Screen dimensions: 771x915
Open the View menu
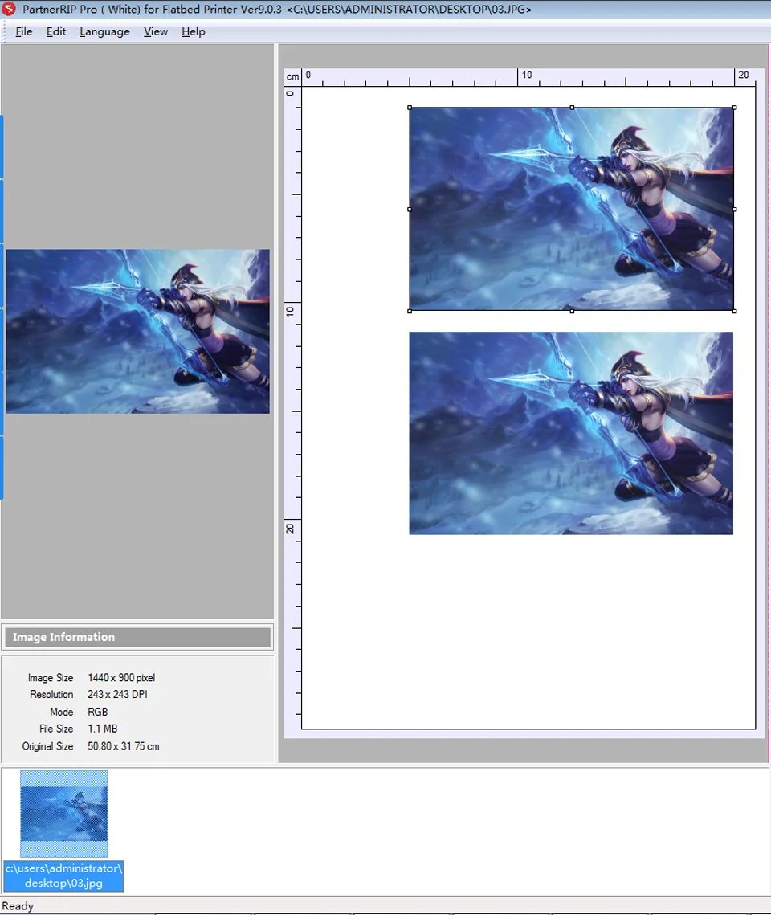[156, 31]
